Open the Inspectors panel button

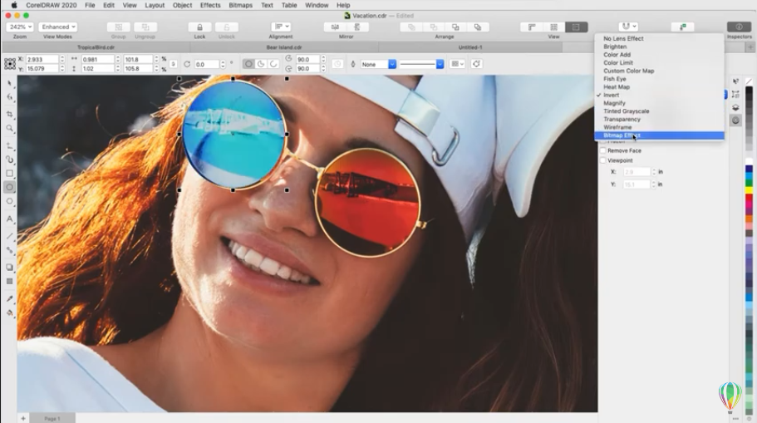pyautogui.click(x=739, y=27)
